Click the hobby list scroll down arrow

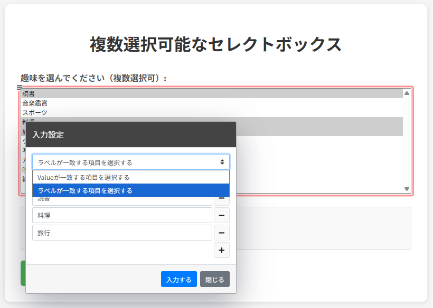point(407,189)
